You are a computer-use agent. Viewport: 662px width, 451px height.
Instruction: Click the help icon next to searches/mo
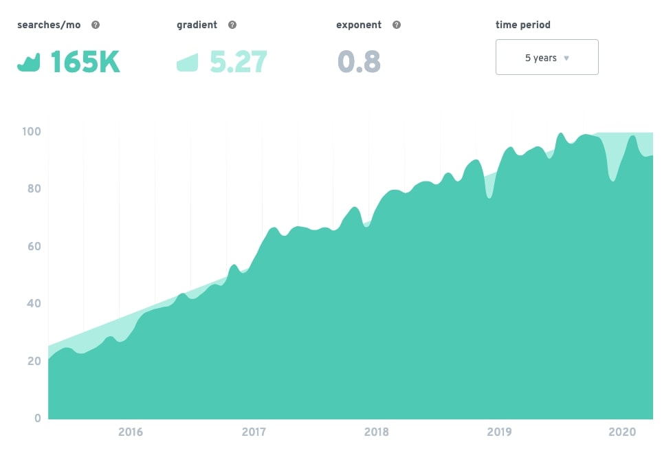pos(96,25)
